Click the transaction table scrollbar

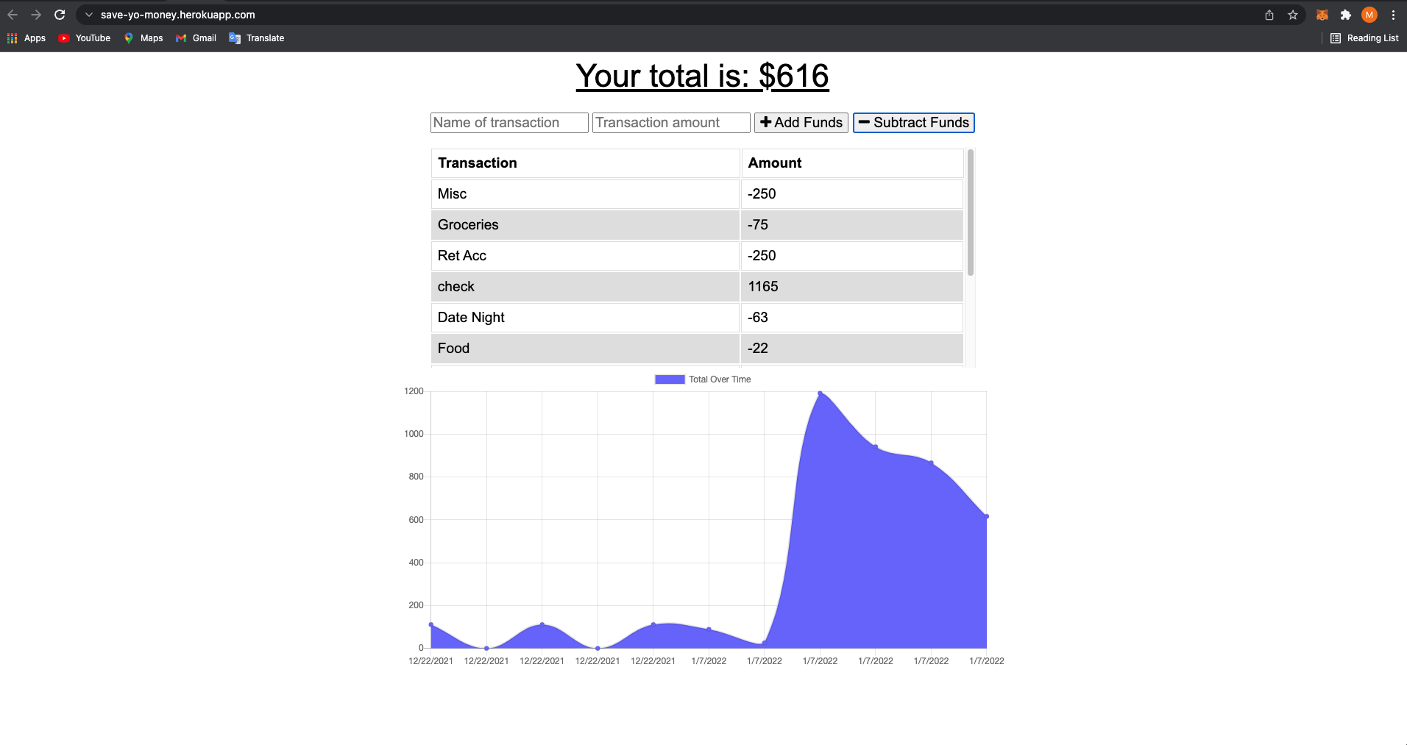tap(971, 213)
